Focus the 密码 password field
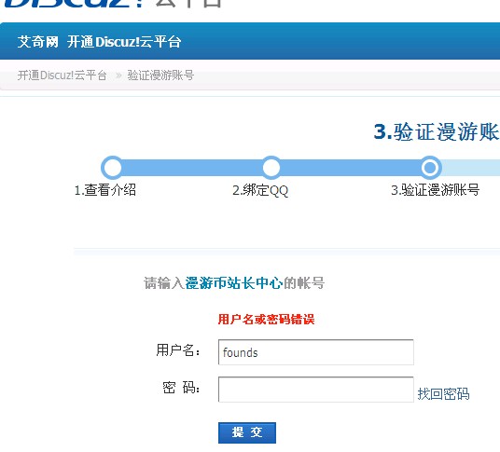This screenshot has height=452, width=500. click(x=315, y=390)
